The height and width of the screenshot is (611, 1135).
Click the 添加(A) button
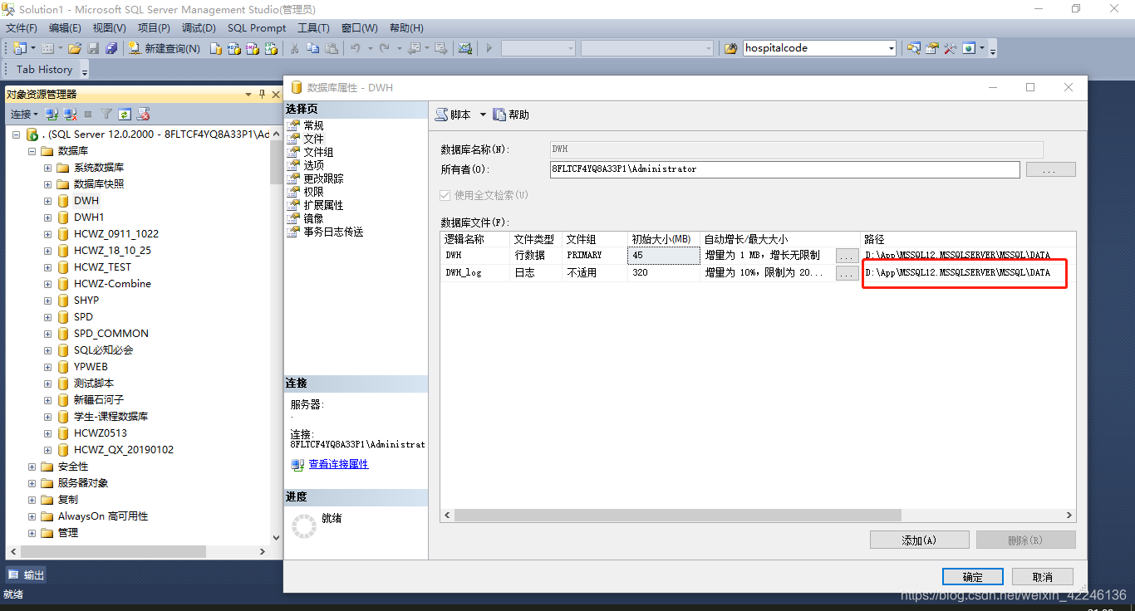pyautogui.click(x=919, y=540)
